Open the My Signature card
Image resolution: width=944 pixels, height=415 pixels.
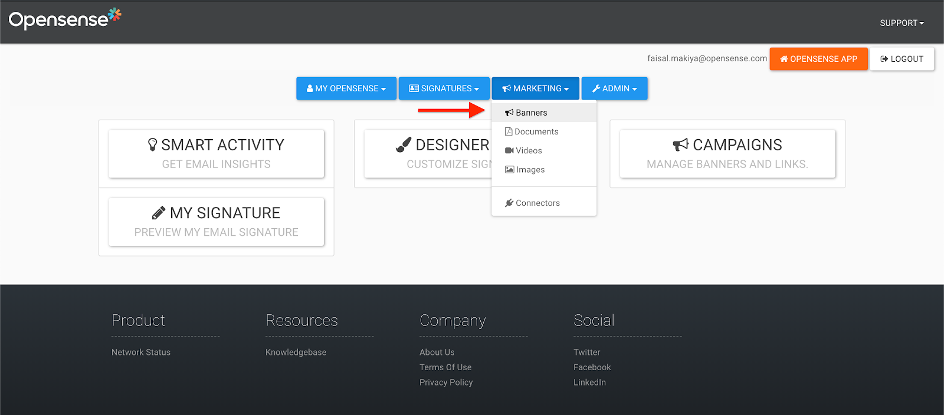[x=217, y=222]
